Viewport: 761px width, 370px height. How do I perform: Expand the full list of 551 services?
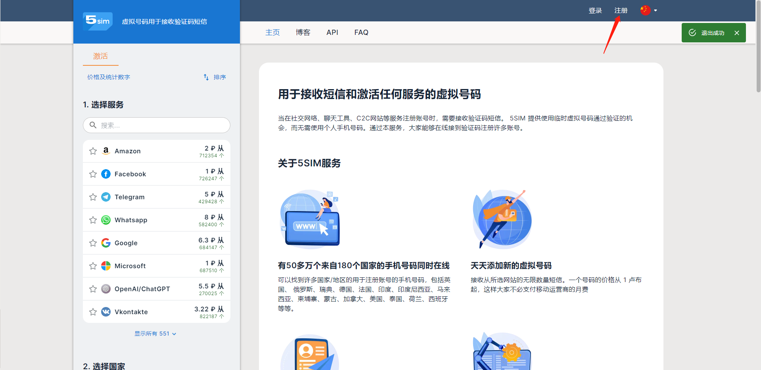click(x=155, y=334)
